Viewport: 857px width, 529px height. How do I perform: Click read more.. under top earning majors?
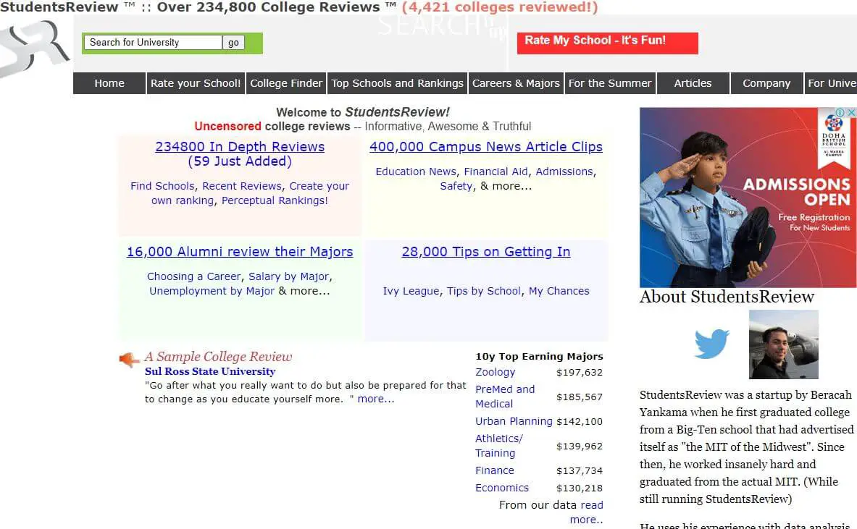pos(587,512)
